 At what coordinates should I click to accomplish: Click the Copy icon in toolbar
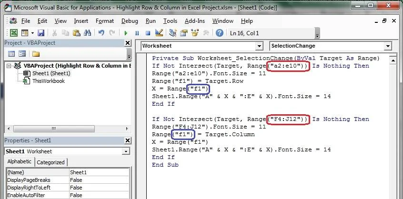(66, 33)
